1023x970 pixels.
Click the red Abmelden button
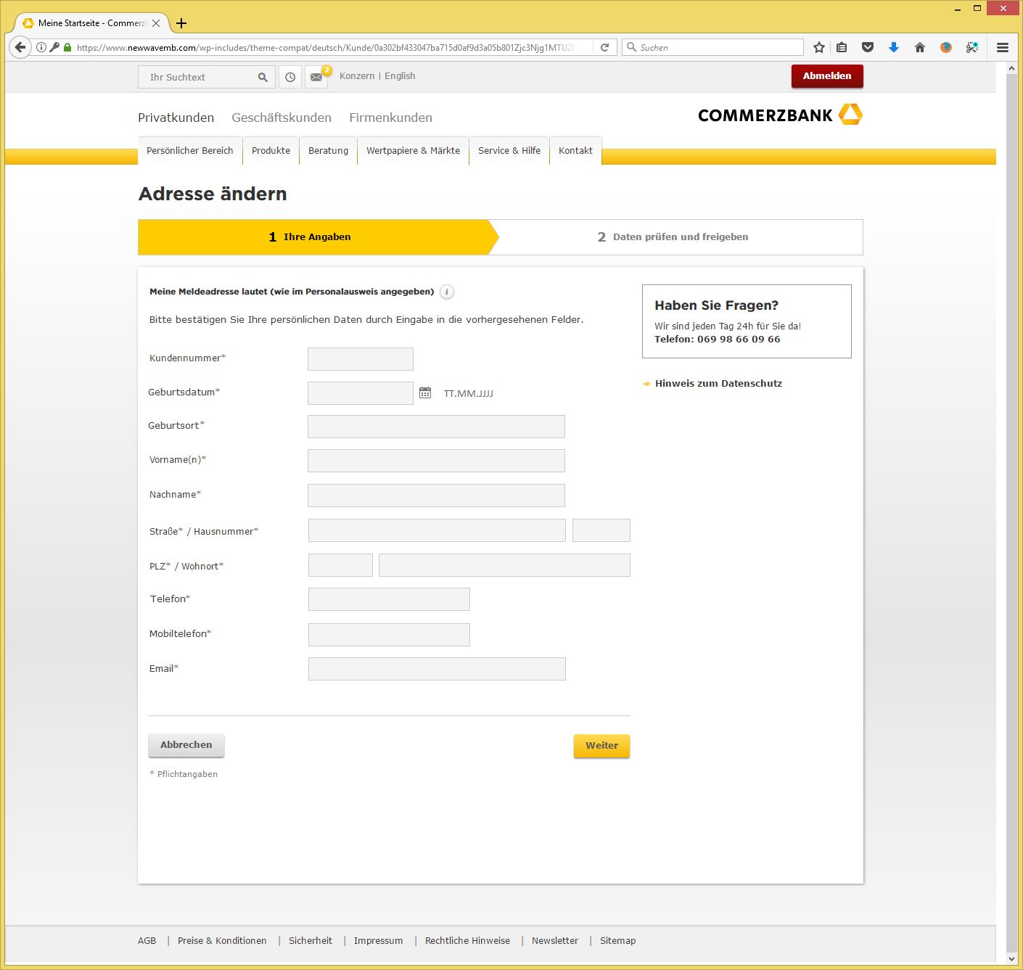827,76
